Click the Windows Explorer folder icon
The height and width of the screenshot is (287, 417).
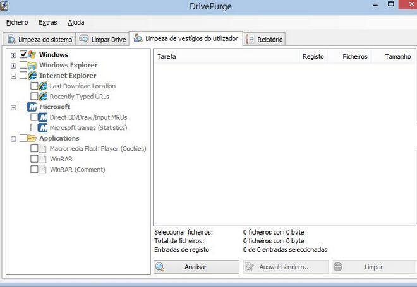point(32,66)
